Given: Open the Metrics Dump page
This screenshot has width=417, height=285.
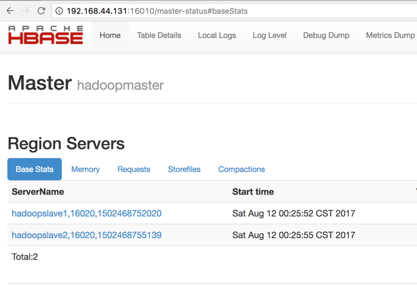Looking at the screenshot, I should 390,35.
